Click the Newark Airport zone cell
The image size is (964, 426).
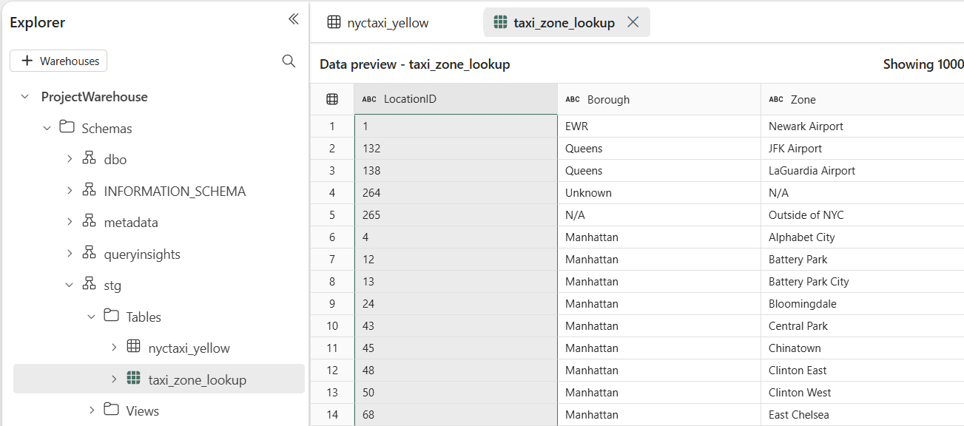click(x=863, y=126)
